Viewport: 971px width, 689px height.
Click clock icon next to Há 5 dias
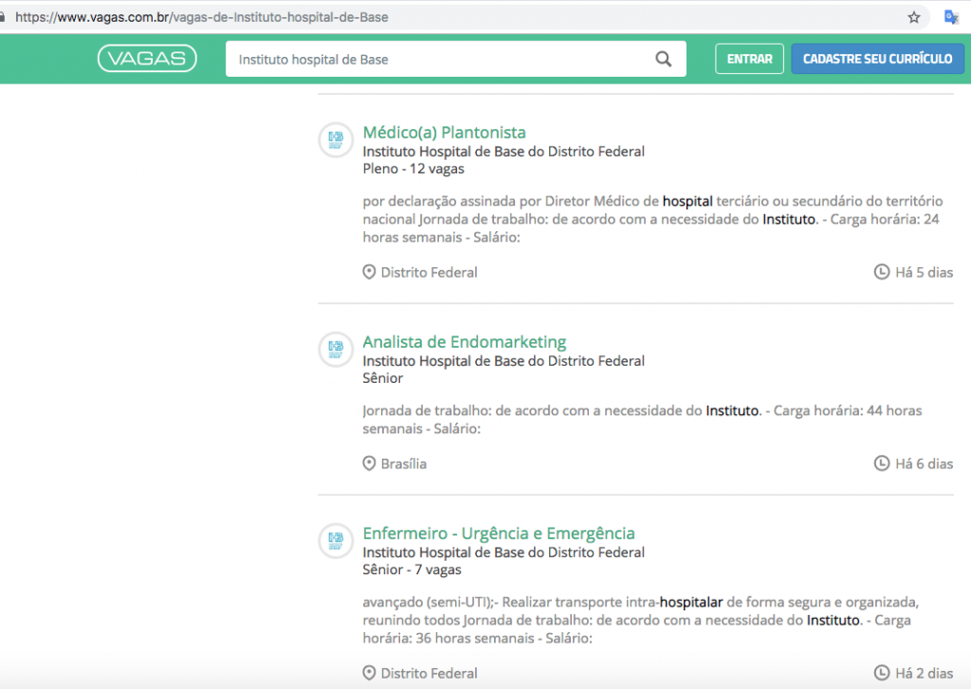pos(881,272)
